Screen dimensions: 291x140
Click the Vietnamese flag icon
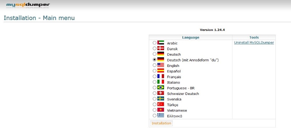tap(160, 110)
